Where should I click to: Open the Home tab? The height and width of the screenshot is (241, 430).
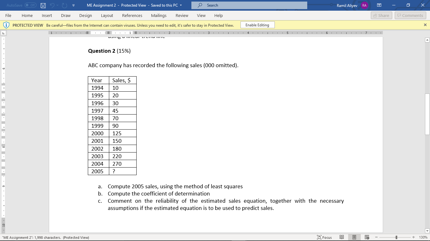point(27,15)
